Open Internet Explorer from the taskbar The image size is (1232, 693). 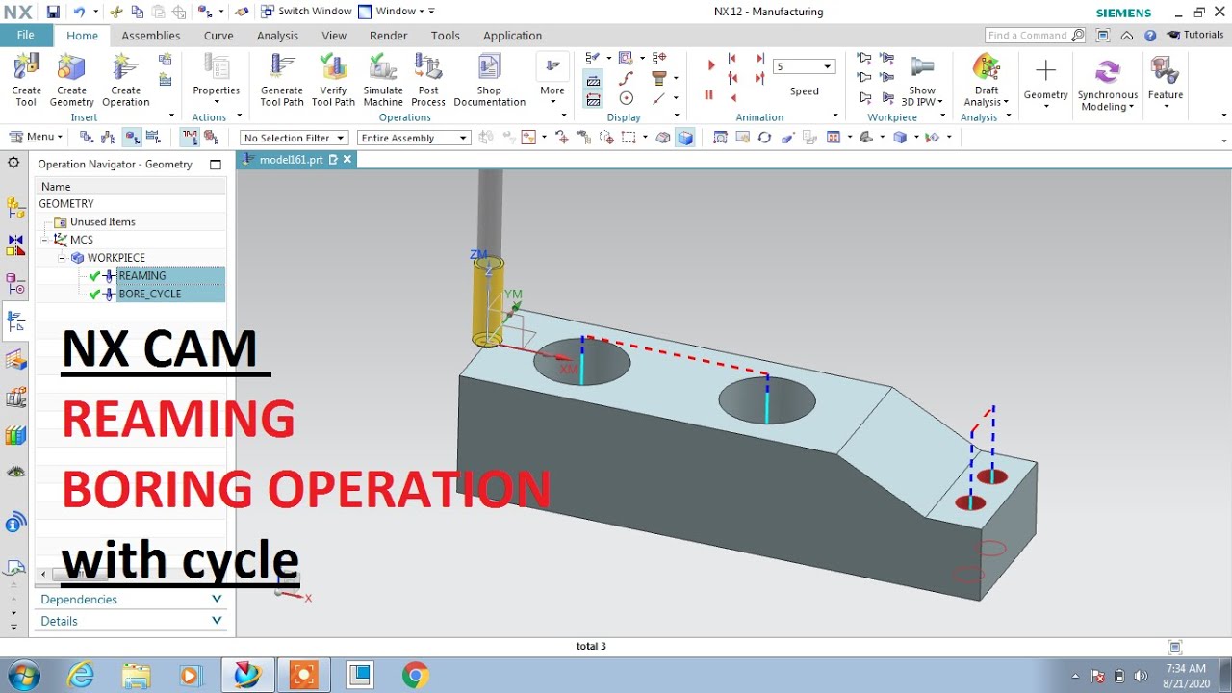coord(82,676)
